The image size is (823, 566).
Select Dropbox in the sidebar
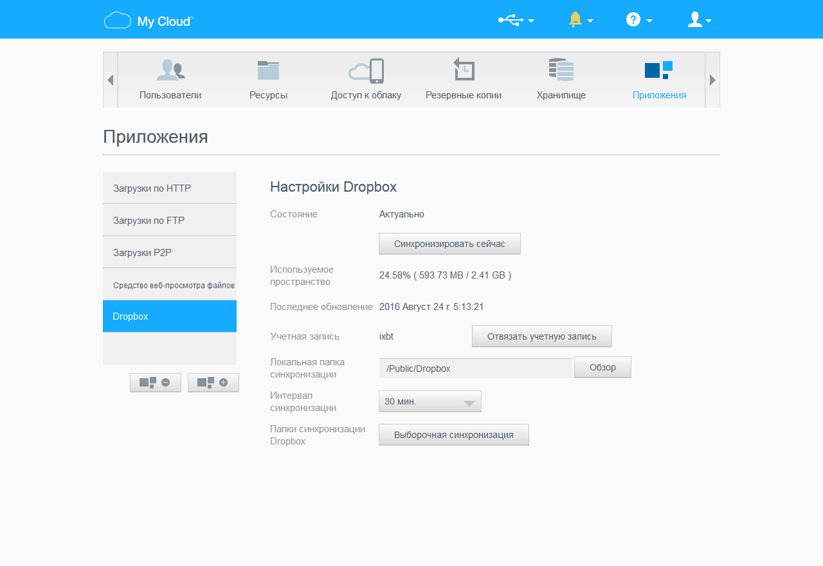click(x=170, y=316)
